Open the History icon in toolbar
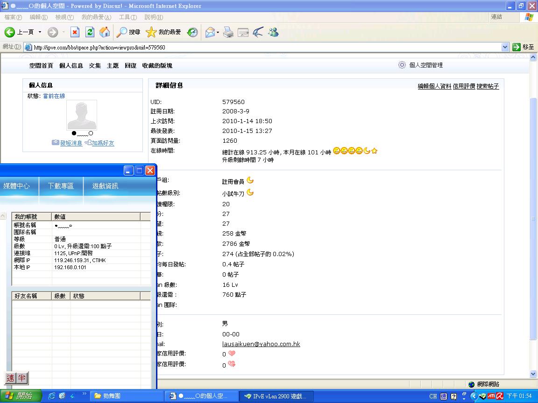Image resolution: width=538 pixels, height=403 pixels. (x=192, y=32)
